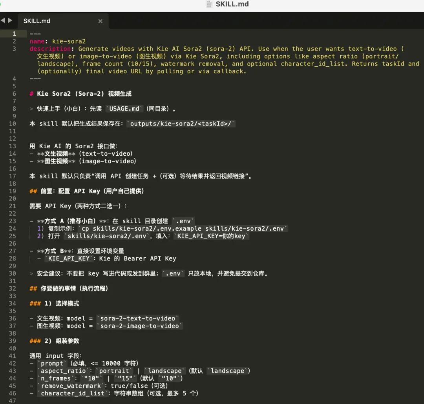Viewport: 424px width, 404px height.
Task: Click `outputs/kie-sora2/<taskId>/` path text
Action: pos(181,124)
